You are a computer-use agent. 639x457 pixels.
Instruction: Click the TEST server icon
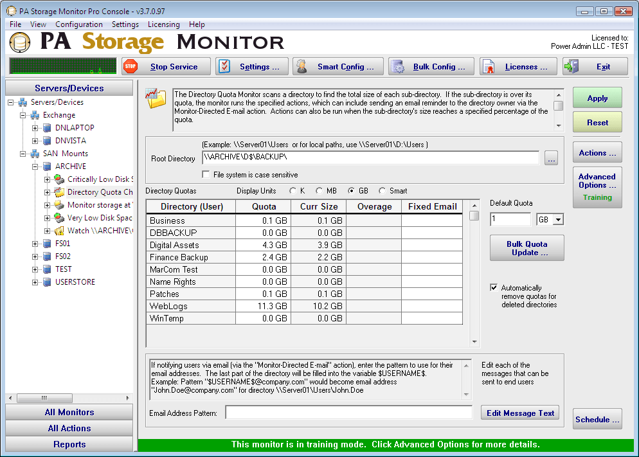click(48, 270)
